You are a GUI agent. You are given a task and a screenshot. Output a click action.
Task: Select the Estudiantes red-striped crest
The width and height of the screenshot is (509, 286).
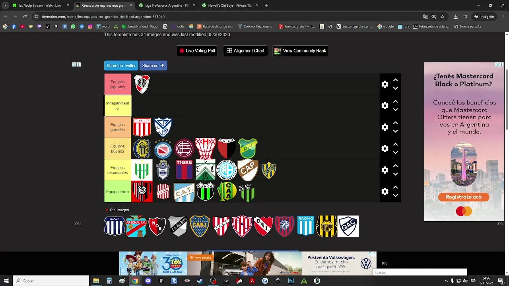click(x=142, y=127)
